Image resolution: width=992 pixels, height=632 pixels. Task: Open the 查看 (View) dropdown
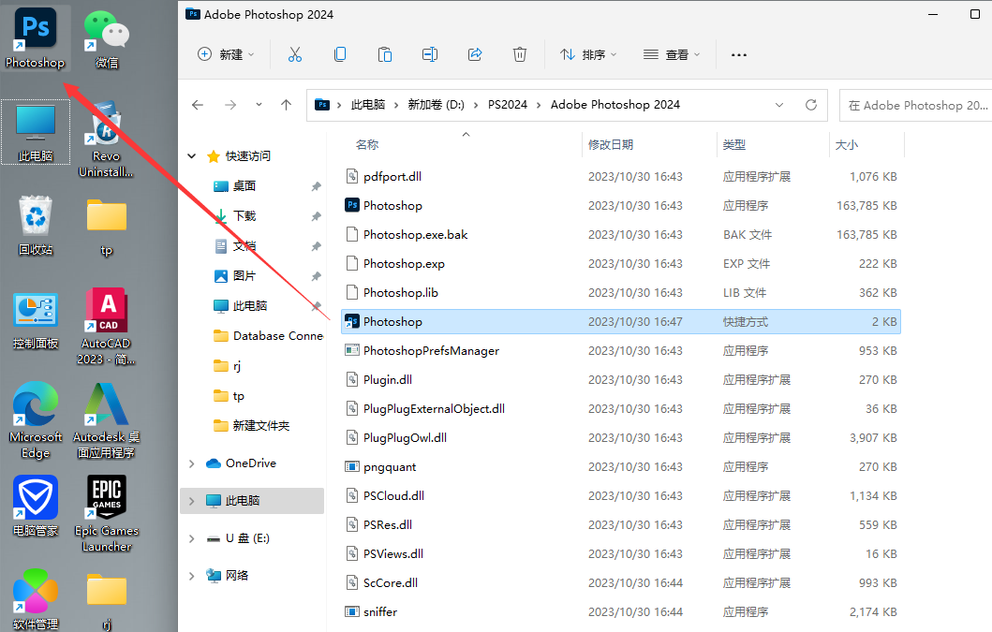click(672, 54)
